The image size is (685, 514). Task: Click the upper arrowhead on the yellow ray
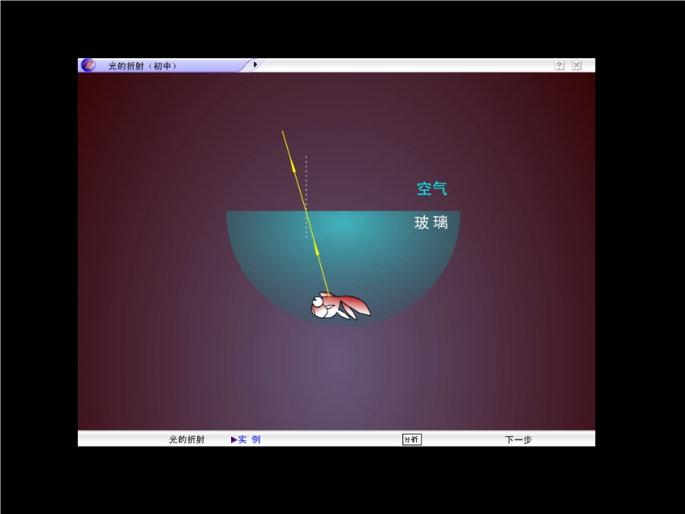click(294, 170)
